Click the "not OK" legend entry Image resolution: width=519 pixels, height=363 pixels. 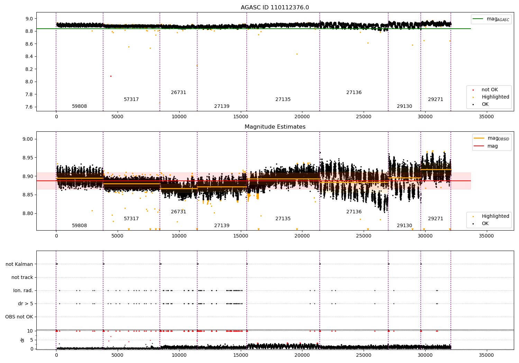coord(485,90)
